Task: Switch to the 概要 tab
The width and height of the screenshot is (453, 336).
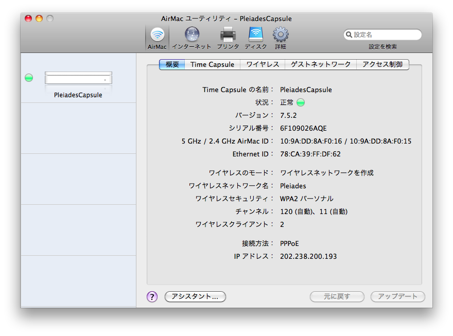Action: (172, 64)
